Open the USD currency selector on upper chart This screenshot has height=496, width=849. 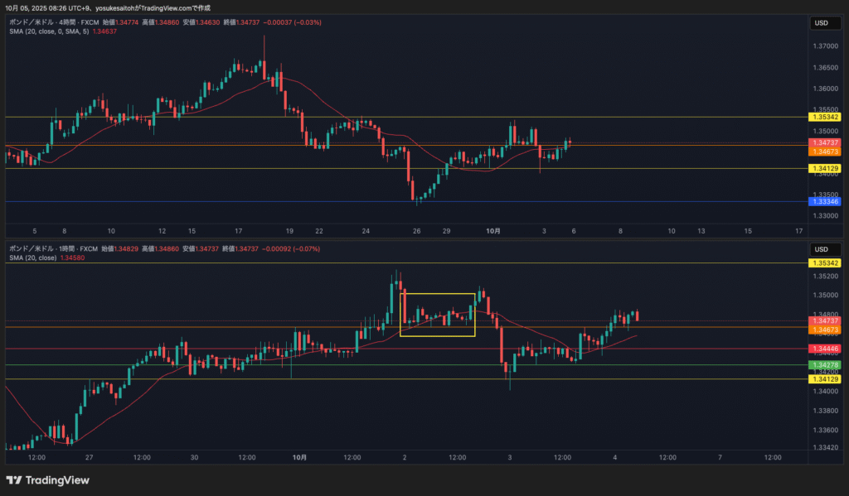(821, 23)
